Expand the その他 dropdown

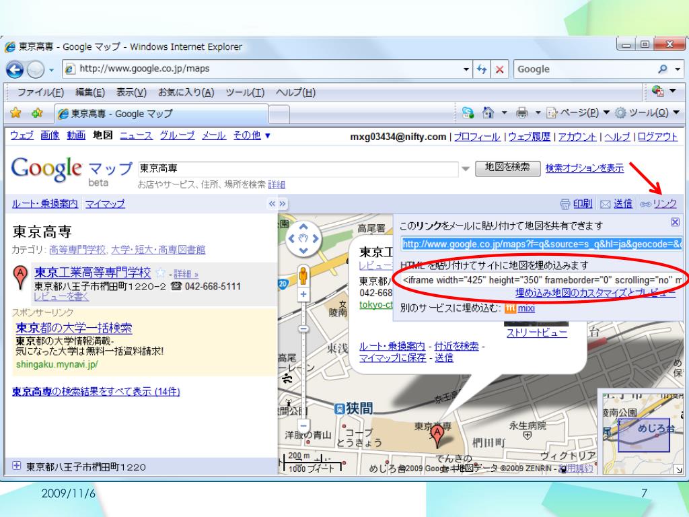point(252,135)
